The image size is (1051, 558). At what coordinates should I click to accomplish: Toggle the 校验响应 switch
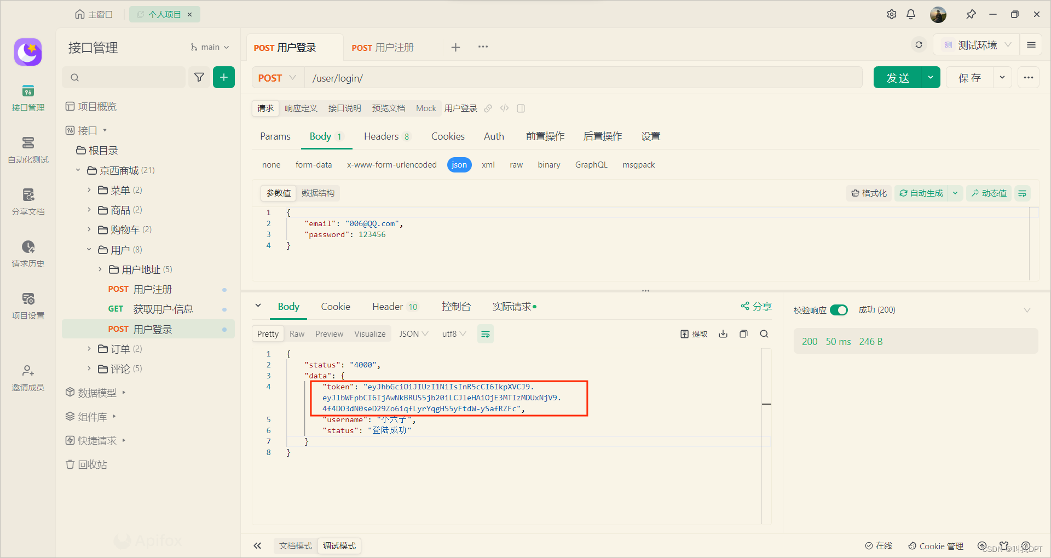(x=839, y=310)
